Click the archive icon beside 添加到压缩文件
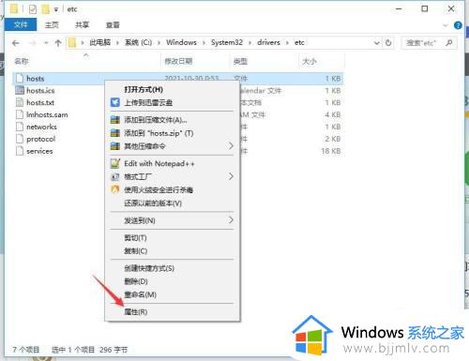 pyautogui.click(x=115, y=120)
